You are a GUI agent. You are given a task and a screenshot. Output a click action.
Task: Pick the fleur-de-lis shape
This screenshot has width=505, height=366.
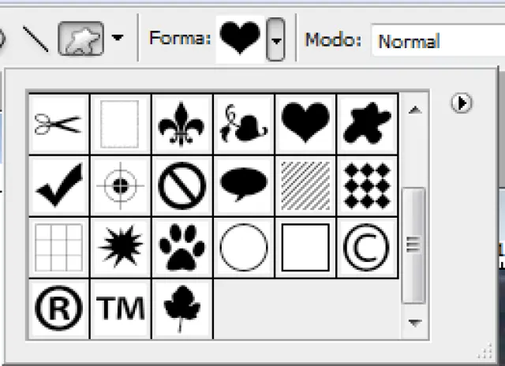(x=182, y=124)
